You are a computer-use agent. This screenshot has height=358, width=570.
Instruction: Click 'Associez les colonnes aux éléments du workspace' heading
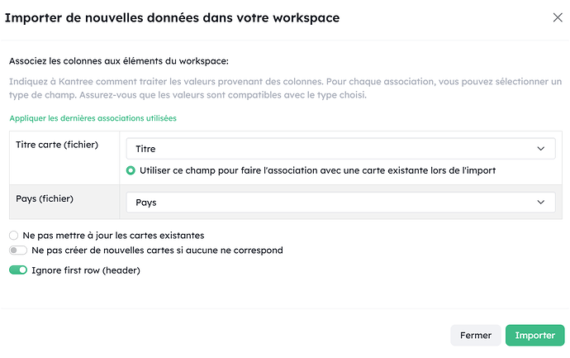pyautogui.click(x=118, y=61)
